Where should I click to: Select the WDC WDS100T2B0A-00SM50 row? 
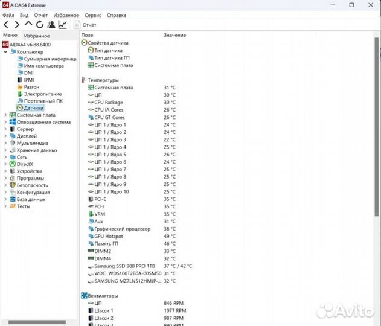pyautogui.click(x=132, y=273)
